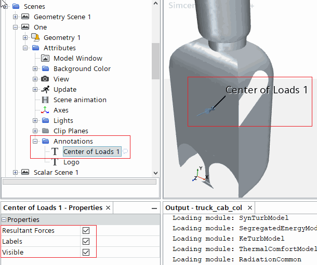The height and width of the screenshot is (265, 317).
Task: Click the 'Loading module: ThermalComfortModel' output line
Action: pyautogui.click(x=245, y=249)
